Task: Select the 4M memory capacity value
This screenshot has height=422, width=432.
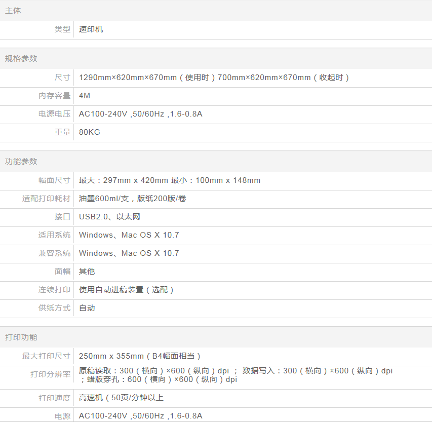Action: pyautogui.click(x=85, y=96)
